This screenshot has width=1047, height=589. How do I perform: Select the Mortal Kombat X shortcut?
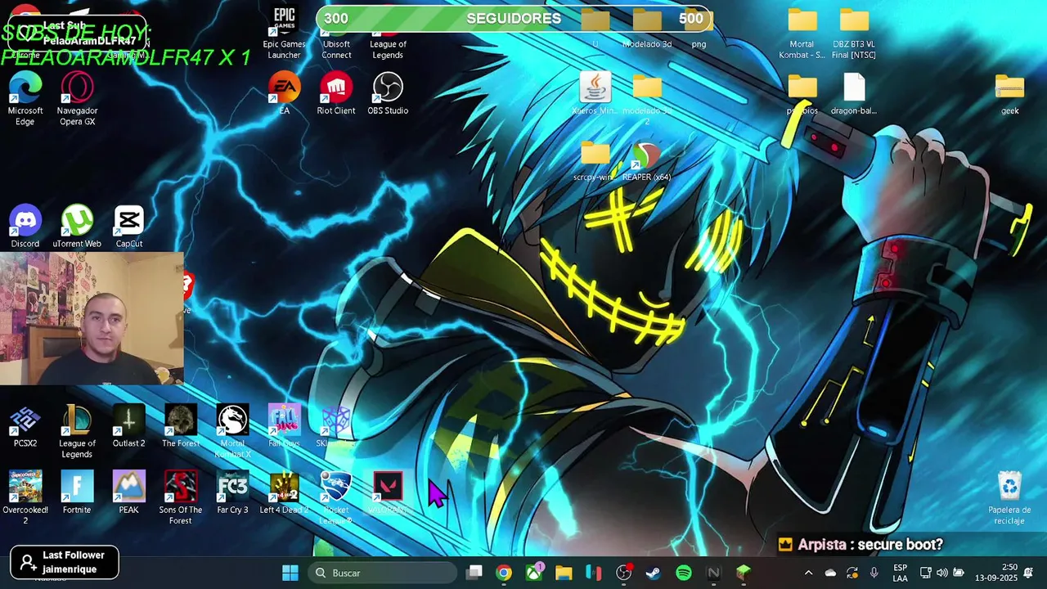232,432
